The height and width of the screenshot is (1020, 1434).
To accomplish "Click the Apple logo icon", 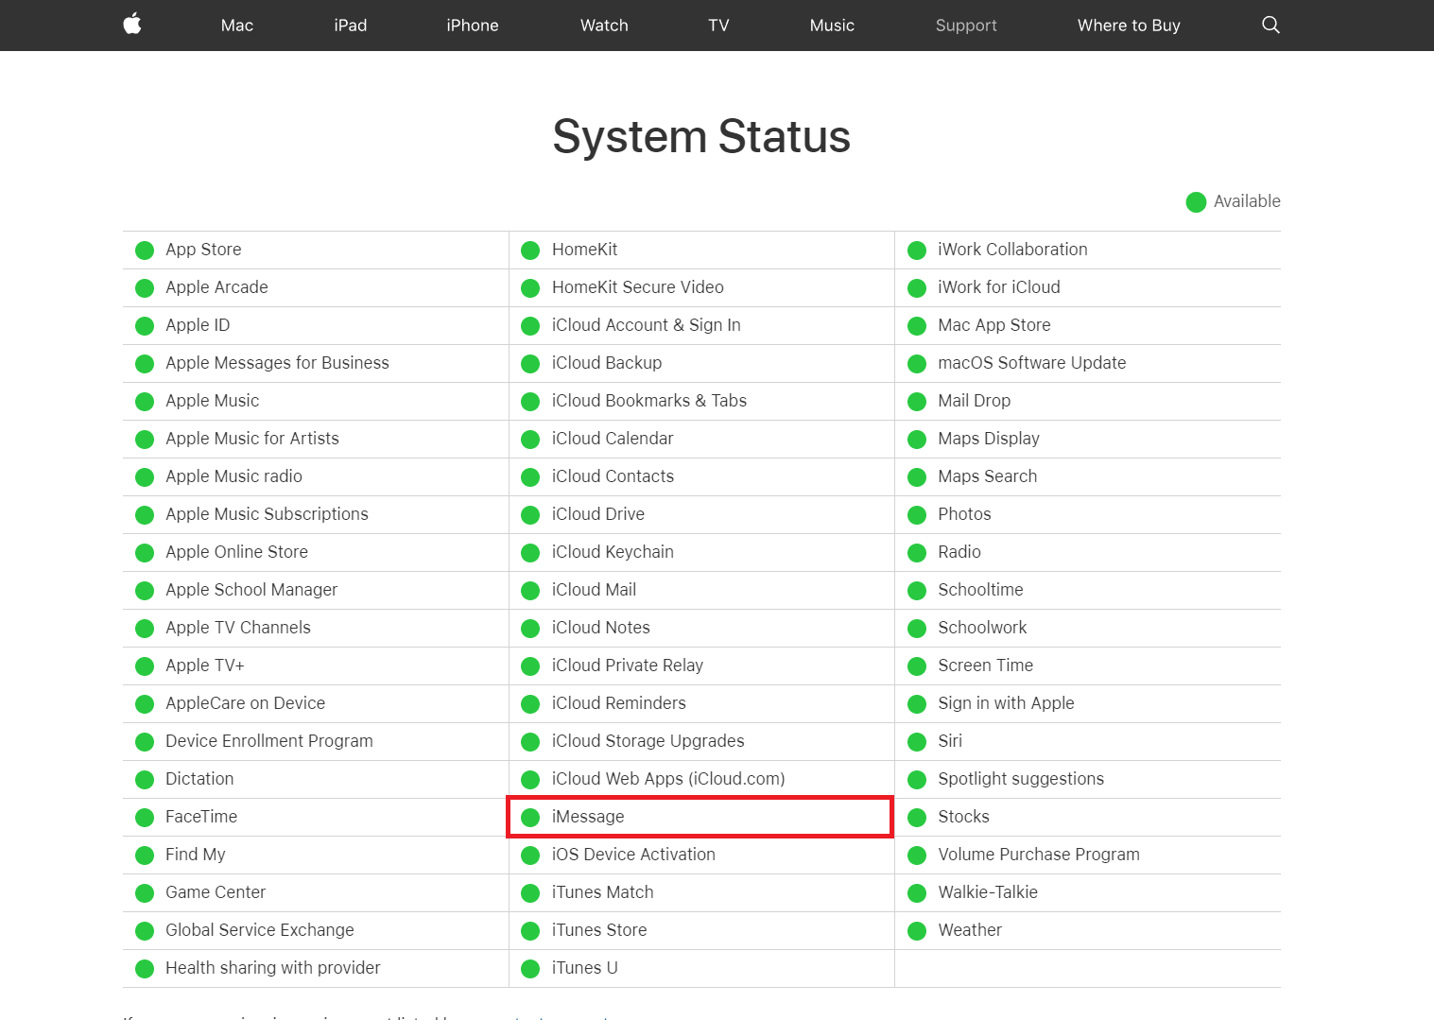I will 132,25.
